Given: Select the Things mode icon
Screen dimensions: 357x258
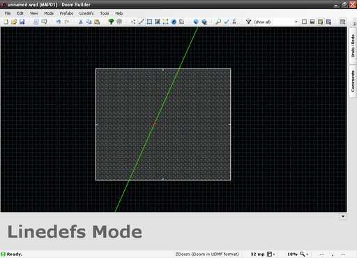Looking at the screenshot, I should 174,22.
